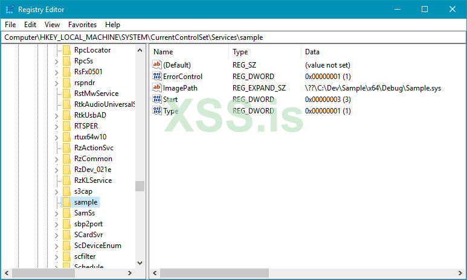
Task: Open the Help menu
Action: [112, 25]
